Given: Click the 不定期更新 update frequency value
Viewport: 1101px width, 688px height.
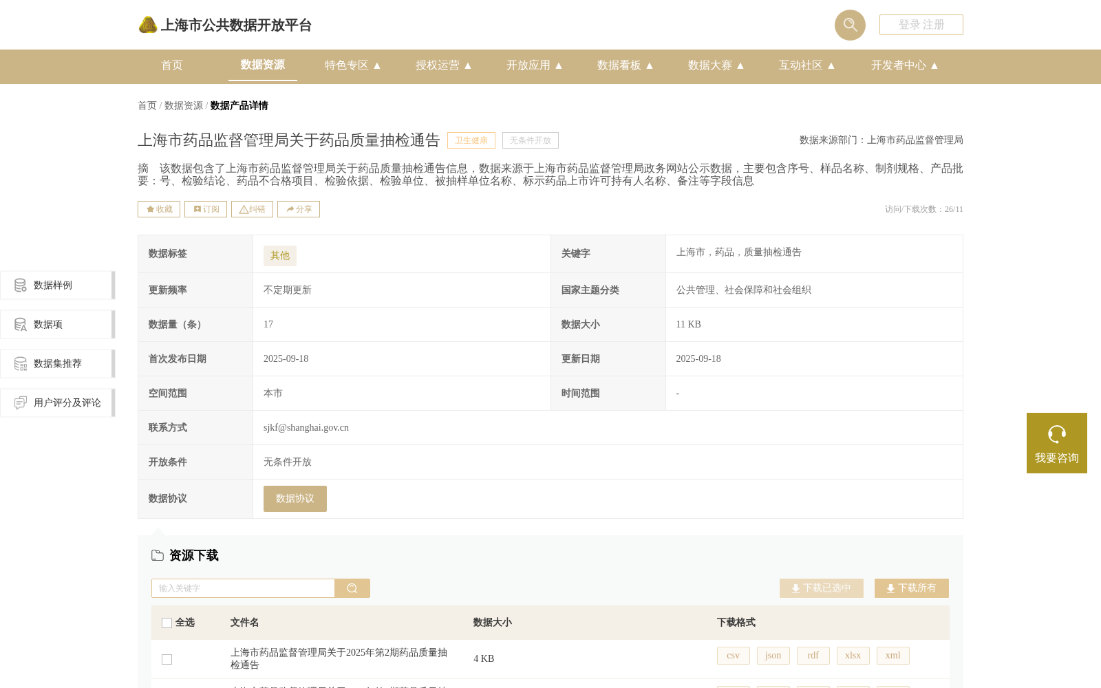Looking at the screenshot, I should click(x=288, y=290).
